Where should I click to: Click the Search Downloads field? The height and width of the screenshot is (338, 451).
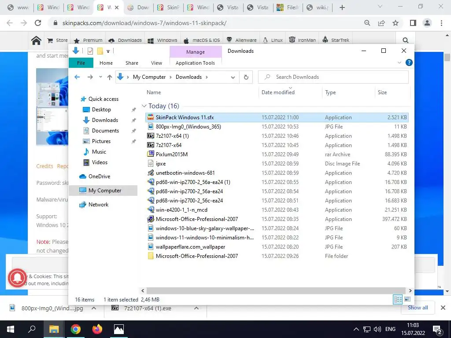pos(333,77)
